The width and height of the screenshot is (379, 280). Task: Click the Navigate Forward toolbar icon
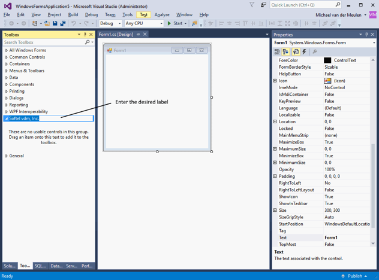(x=23, y=23)
